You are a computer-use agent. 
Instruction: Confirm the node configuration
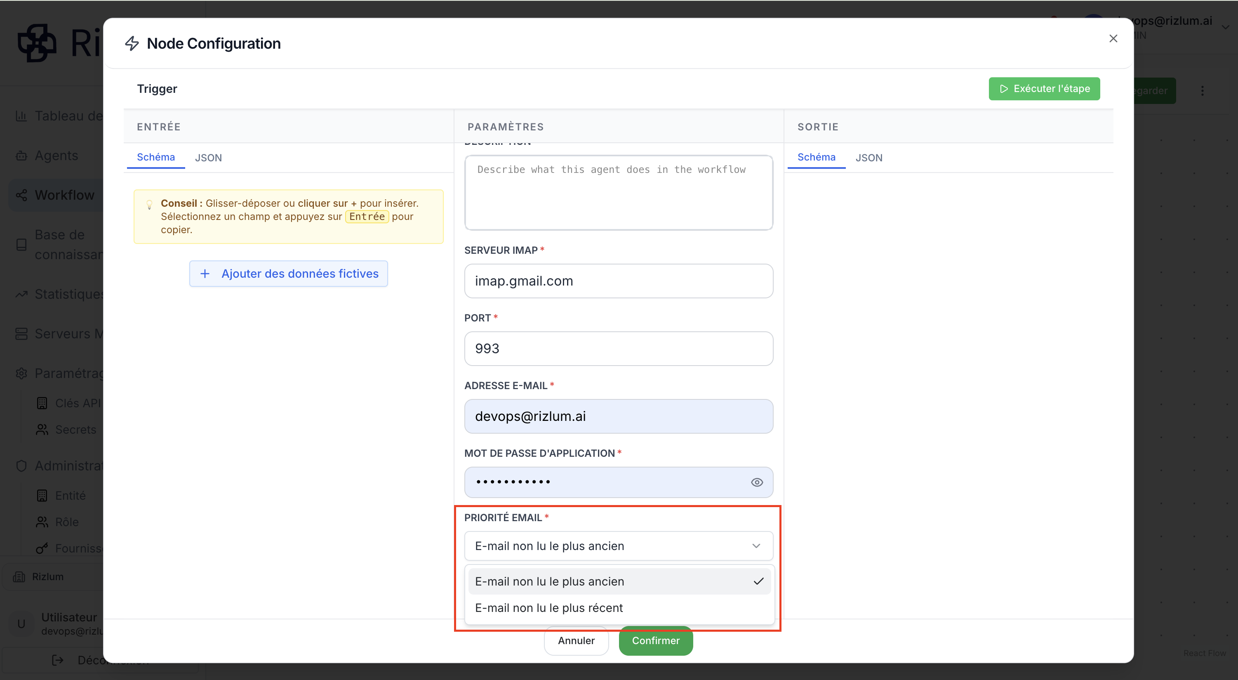click(656, 640)
